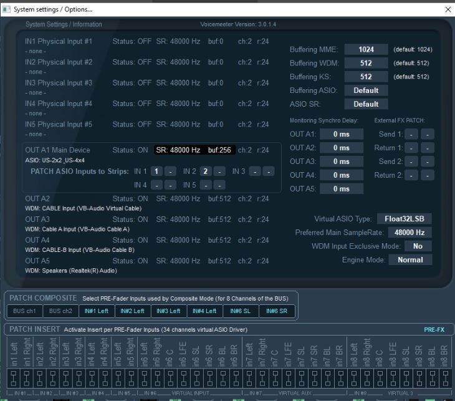Open Buffering WDM value selector

(x=366, y=63)
